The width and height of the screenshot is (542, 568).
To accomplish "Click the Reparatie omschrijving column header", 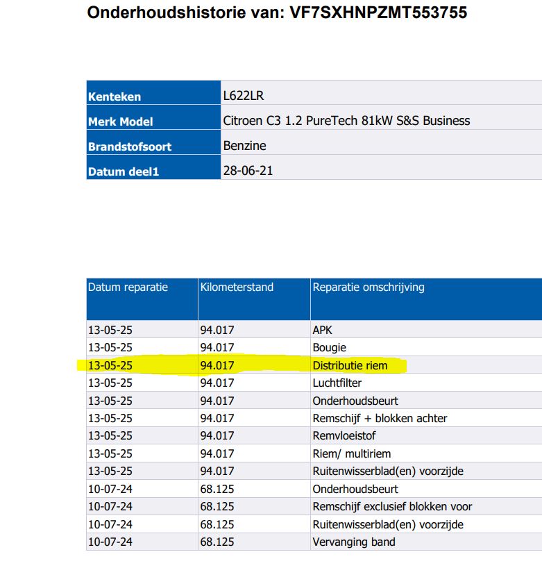I will pyautogui.click(x=369, y=287).
